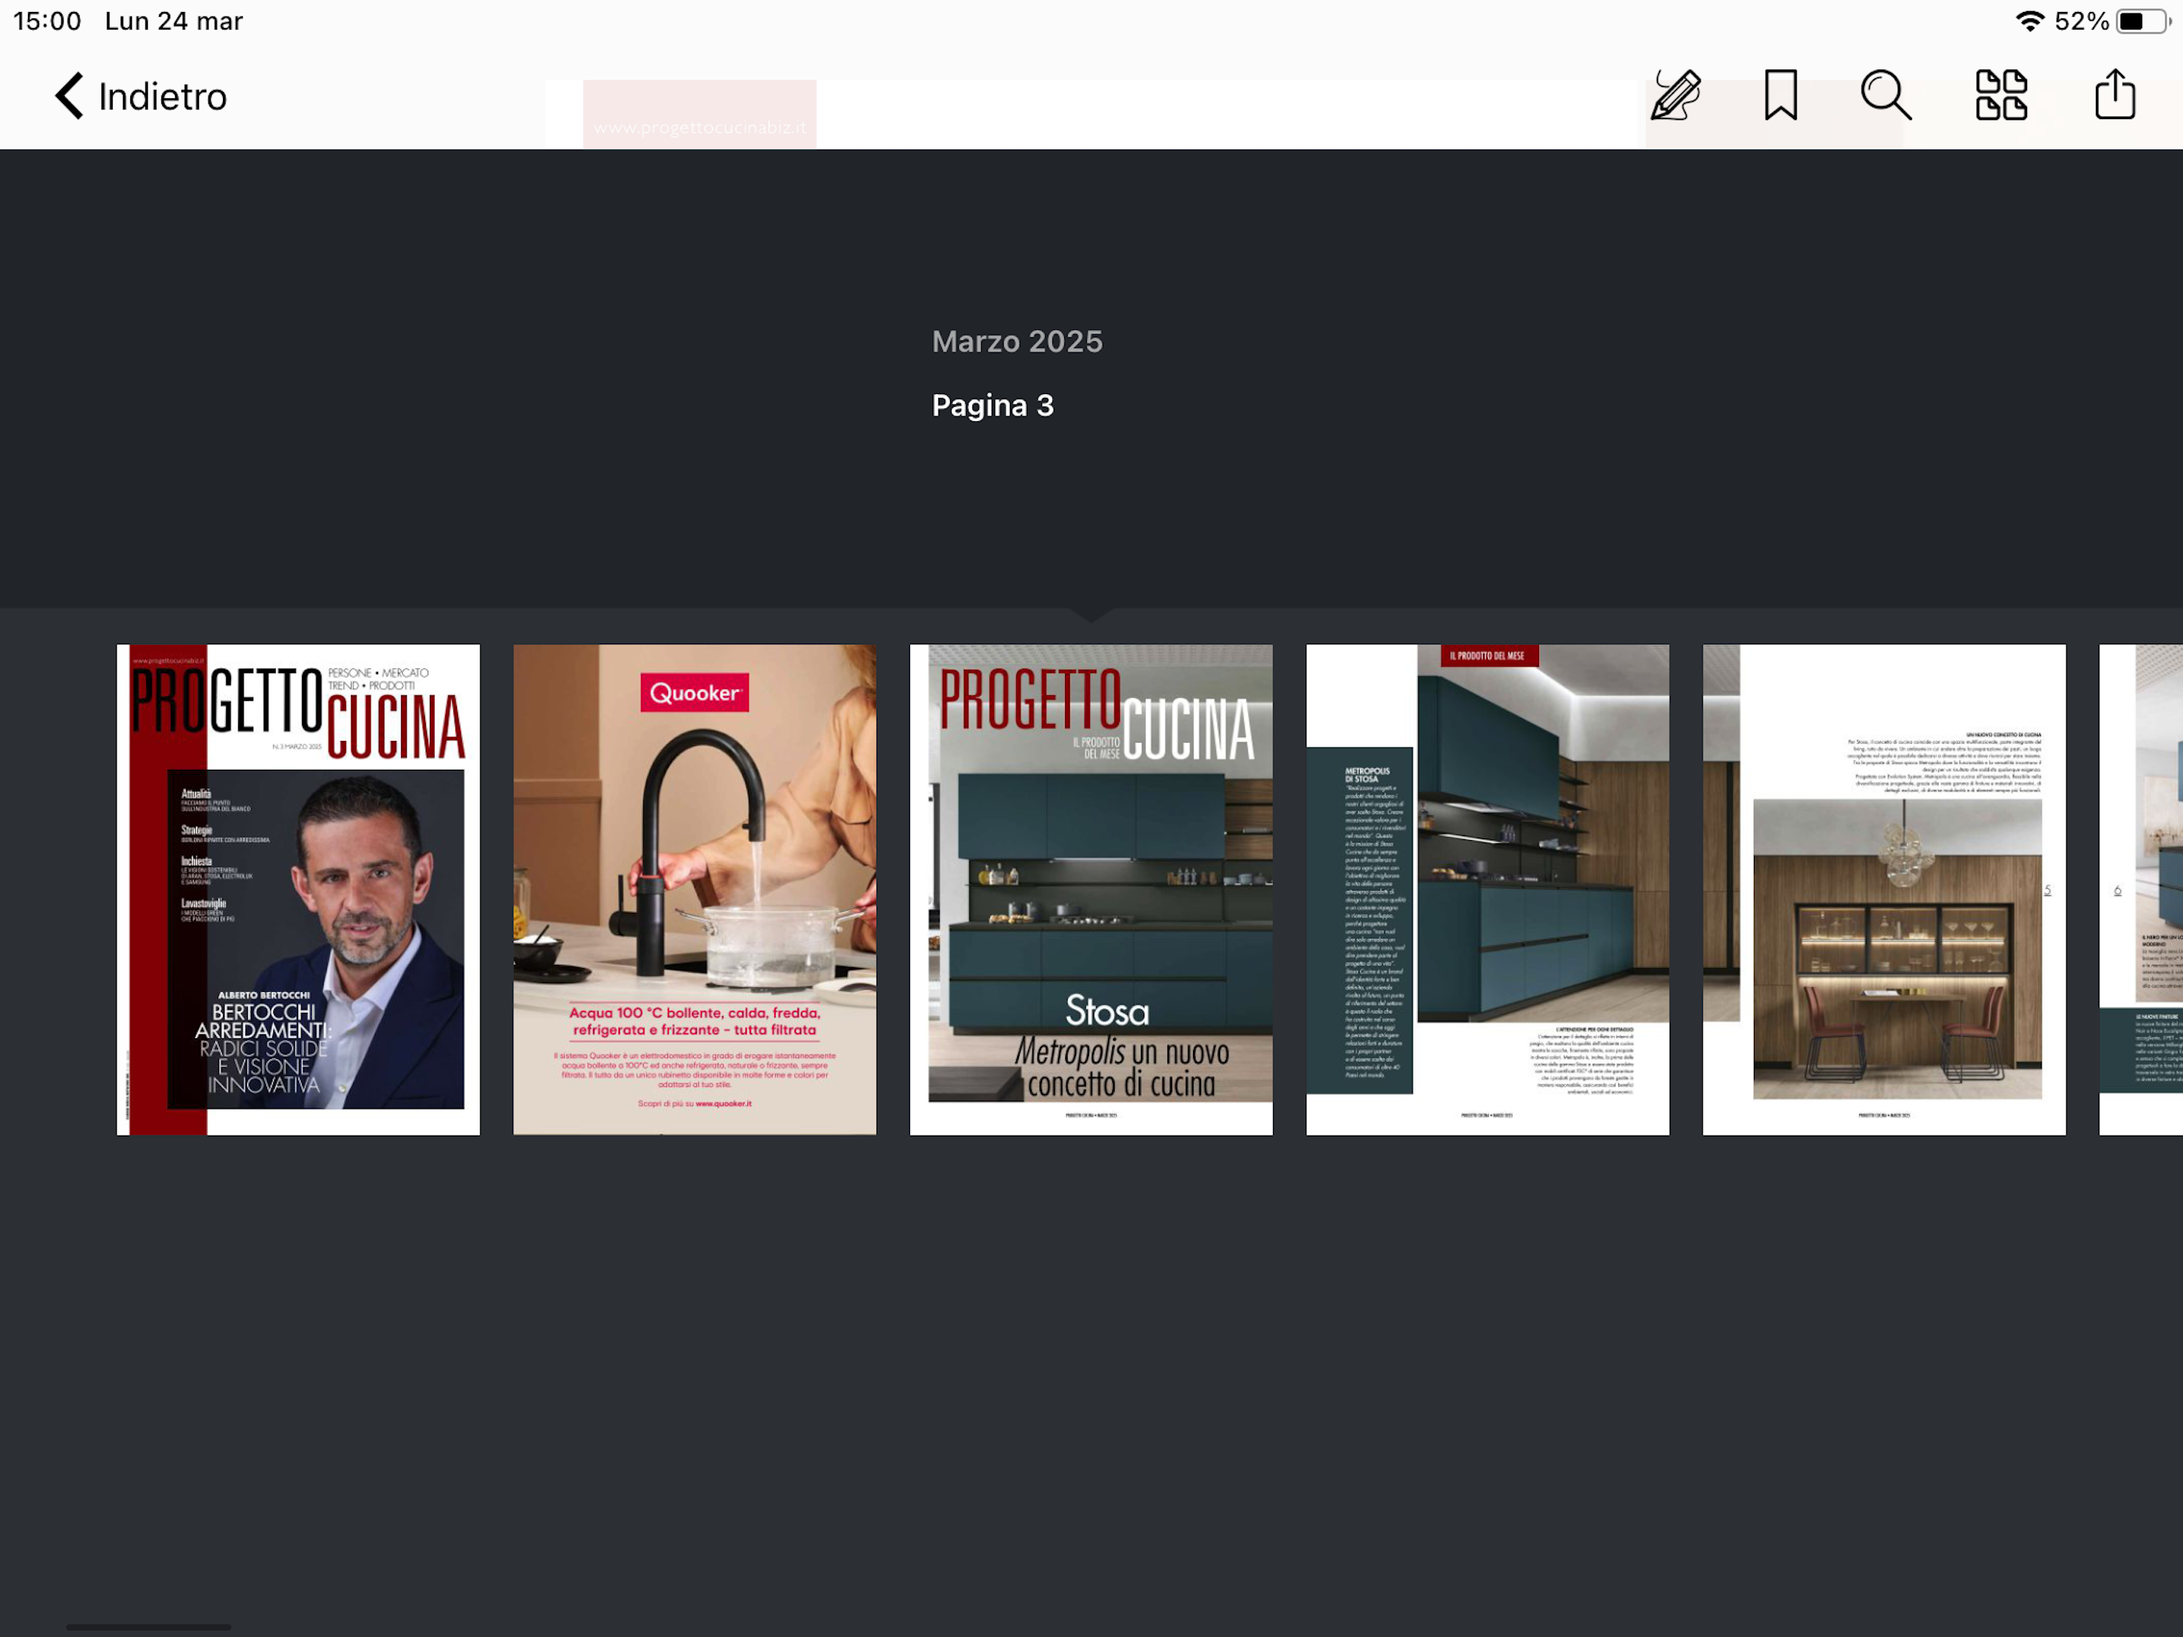Open the Il Prodotto del Mese page thumbnail
This screenshot has width=2183, height=1637.
1487,890
